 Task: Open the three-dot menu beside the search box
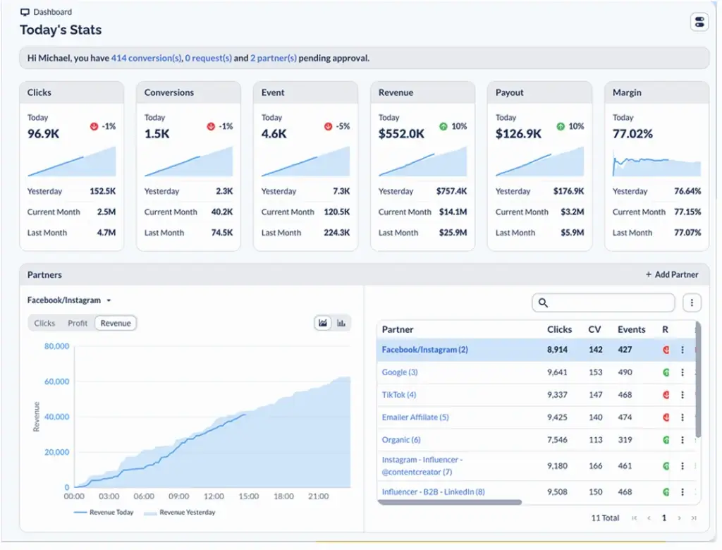pyautogui.click(x=692, y=303)
